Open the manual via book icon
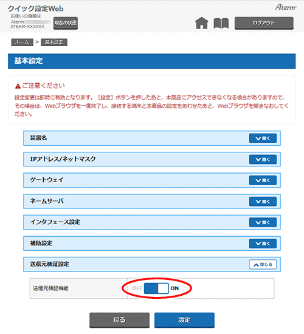Viewport: 304px width, 334px height. 221,23
